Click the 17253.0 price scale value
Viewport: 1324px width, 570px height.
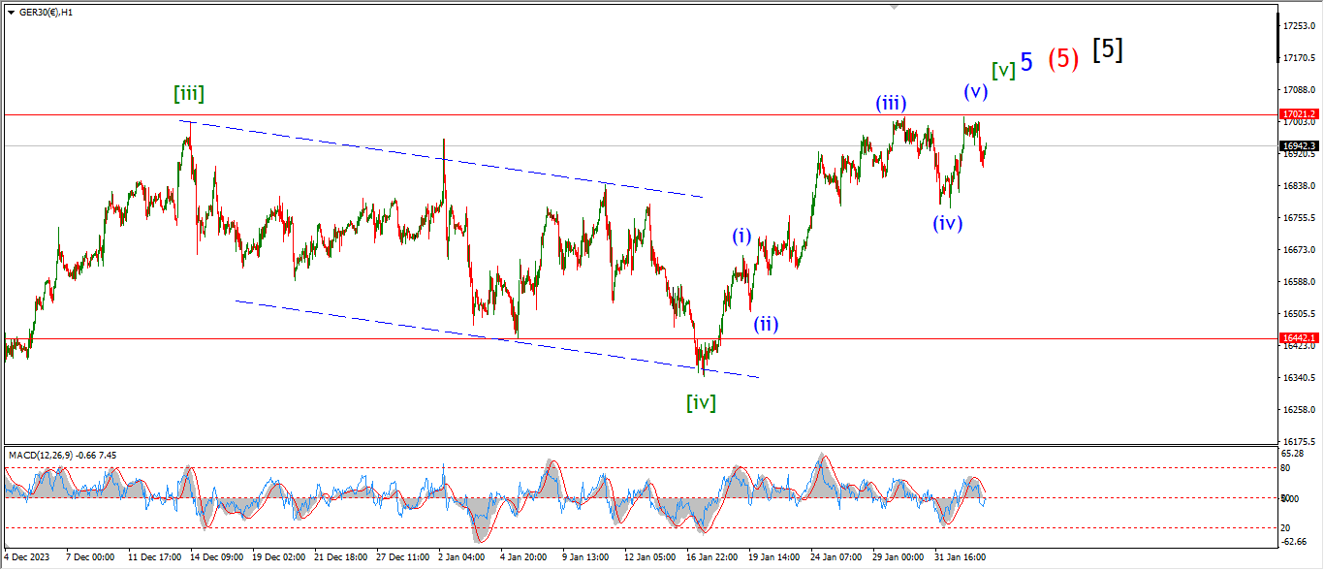(1299, 25)
